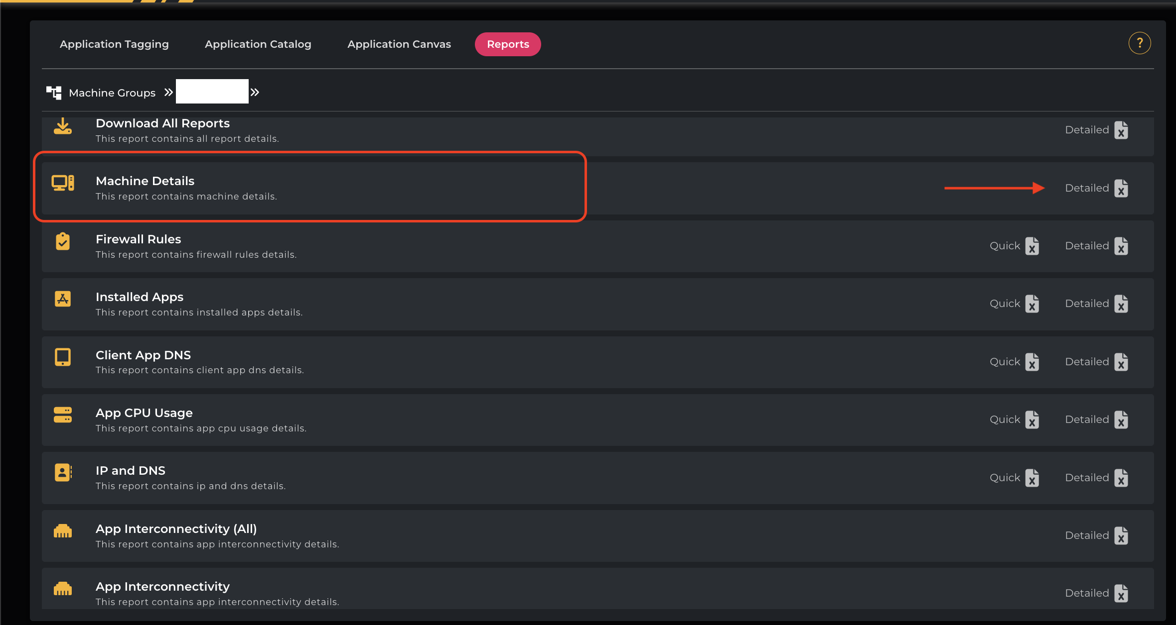1176x625 pixels.
Task: Download Client App DNS quick report
Action: (1032, 362)
